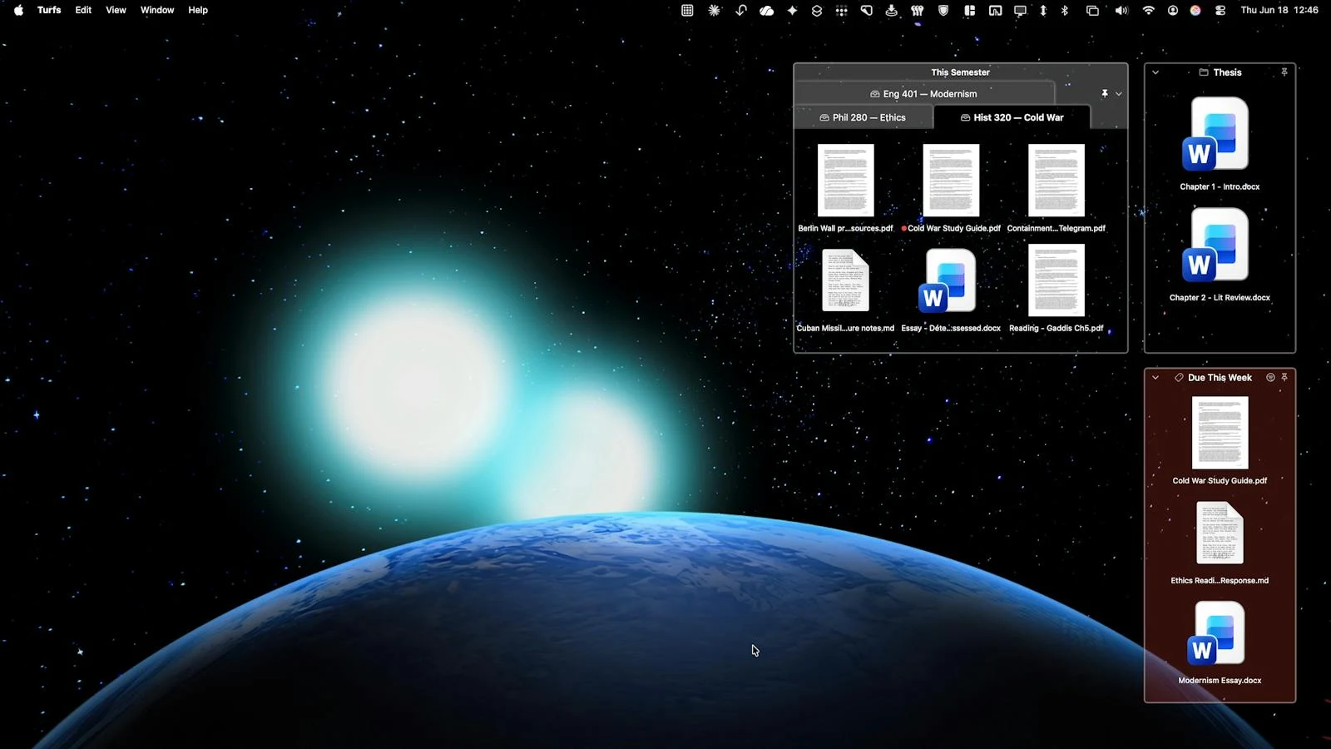The width and height of the screenshot is (1331, 749).
Task: Open Control Center from the menu bar
Action: pos(1220,10)
